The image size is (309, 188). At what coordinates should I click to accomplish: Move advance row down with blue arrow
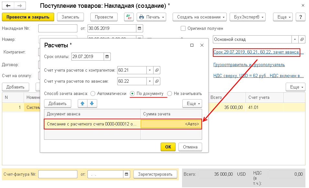click(x=92, y=103)
